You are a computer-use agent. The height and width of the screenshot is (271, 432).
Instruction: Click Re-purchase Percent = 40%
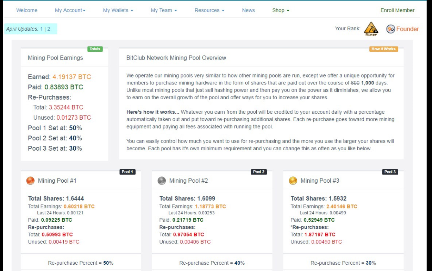(x=212, y=263)
